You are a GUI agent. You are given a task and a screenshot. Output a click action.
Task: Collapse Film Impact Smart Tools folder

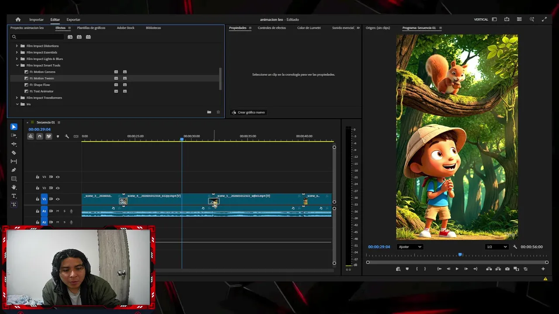[x=17, y=65]
